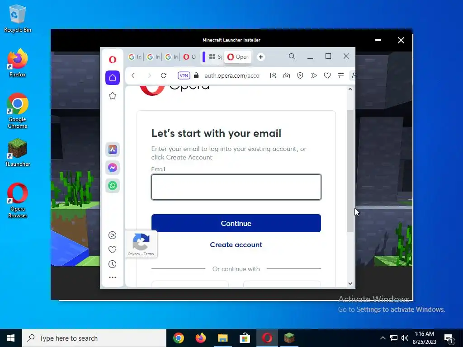Open Recycle Bin desktop icon
Screen dimensions: 463x347
18,19
